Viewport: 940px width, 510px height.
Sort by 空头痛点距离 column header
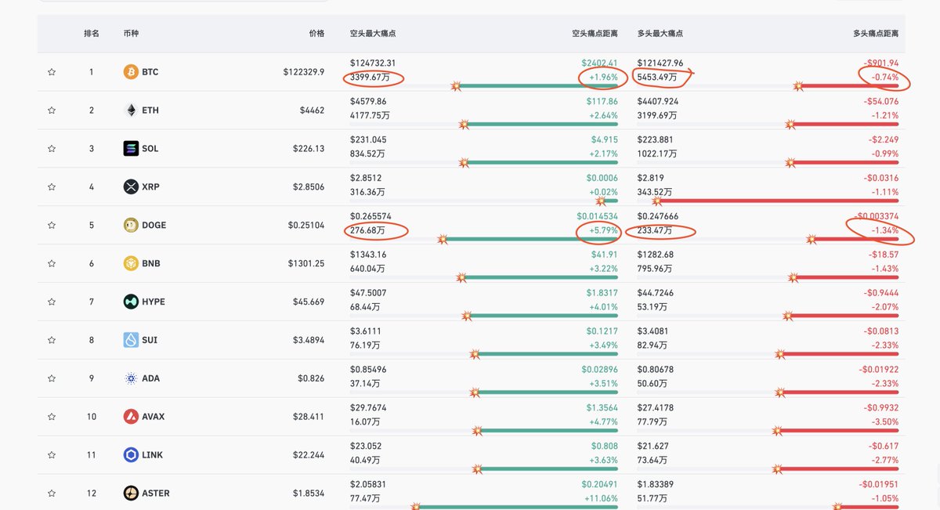point(595,34)
